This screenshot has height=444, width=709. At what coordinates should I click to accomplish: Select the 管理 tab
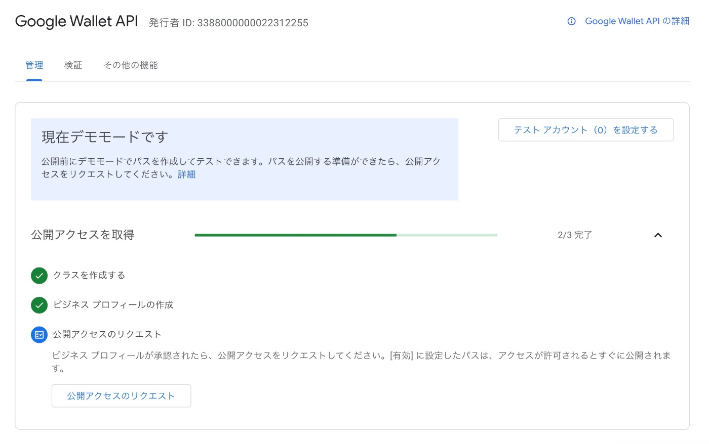(x=34, y=65)
